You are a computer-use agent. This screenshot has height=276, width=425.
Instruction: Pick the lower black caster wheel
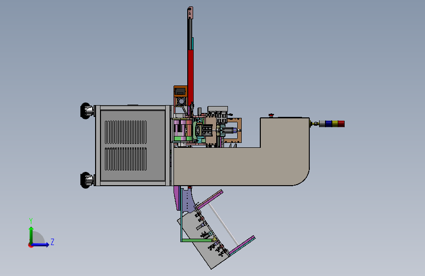[x=86, y=180]
